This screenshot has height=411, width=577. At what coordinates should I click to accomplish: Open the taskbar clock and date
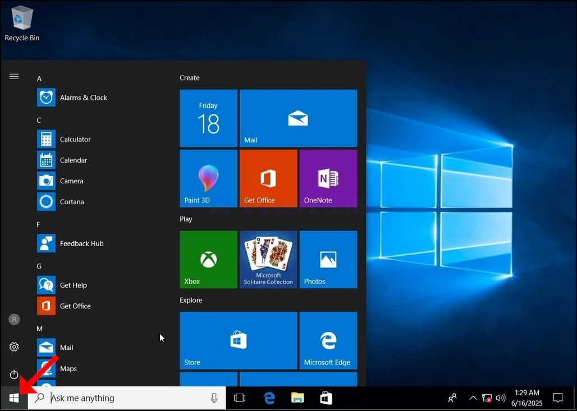pos(526,398)
